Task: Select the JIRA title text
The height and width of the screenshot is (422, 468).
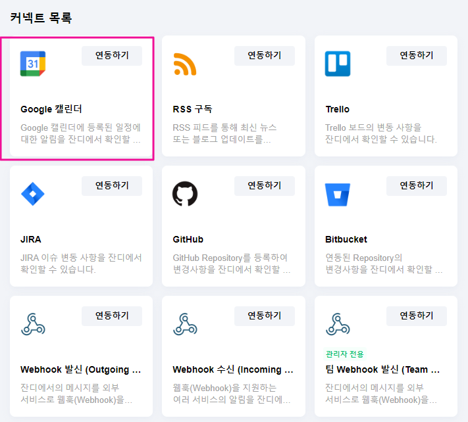Action: [x=31, y=240]
